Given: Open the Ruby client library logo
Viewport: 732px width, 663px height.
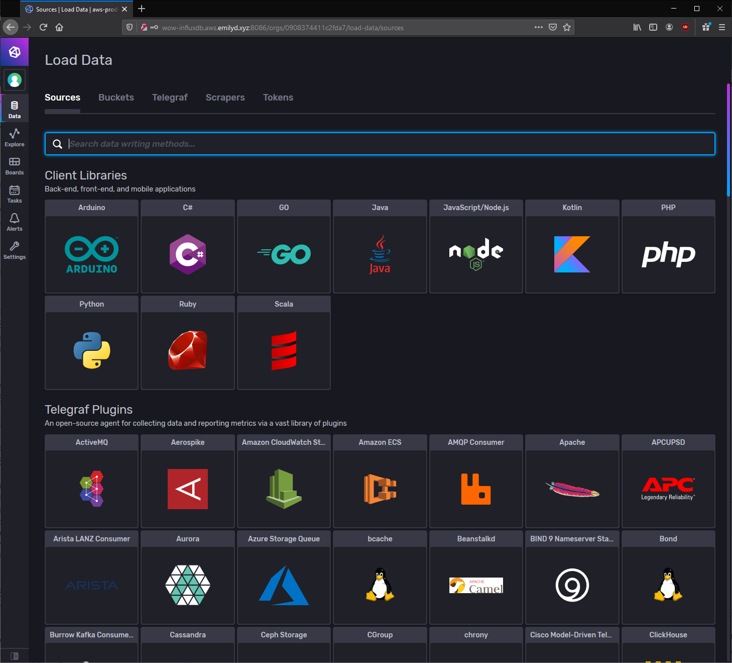Looking at the screenshot, I should [188, 350].
